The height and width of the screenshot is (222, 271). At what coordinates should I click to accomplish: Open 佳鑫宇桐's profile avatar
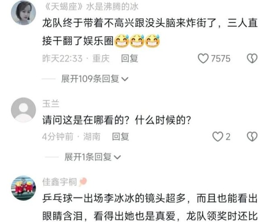(x=23, y=188)
